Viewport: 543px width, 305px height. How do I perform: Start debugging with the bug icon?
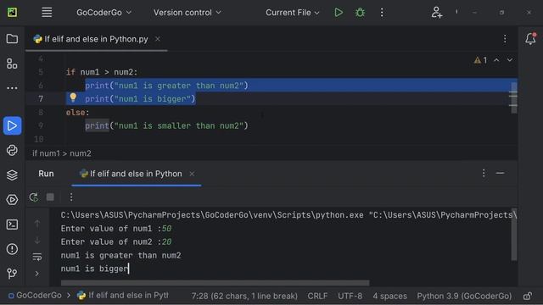tap(360, 13)
